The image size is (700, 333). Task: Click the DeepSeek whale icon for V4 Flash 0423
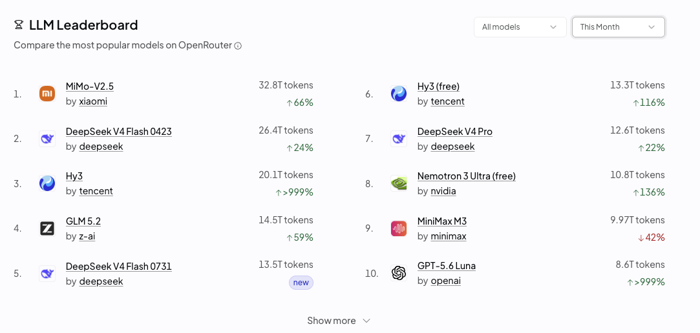[47, 139]
